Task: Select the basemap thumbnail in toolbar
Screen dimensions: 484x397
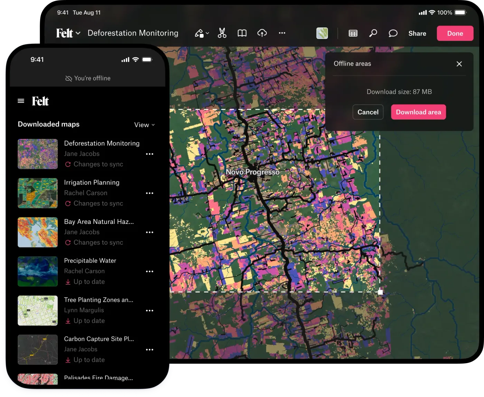Action: point(322,33)
